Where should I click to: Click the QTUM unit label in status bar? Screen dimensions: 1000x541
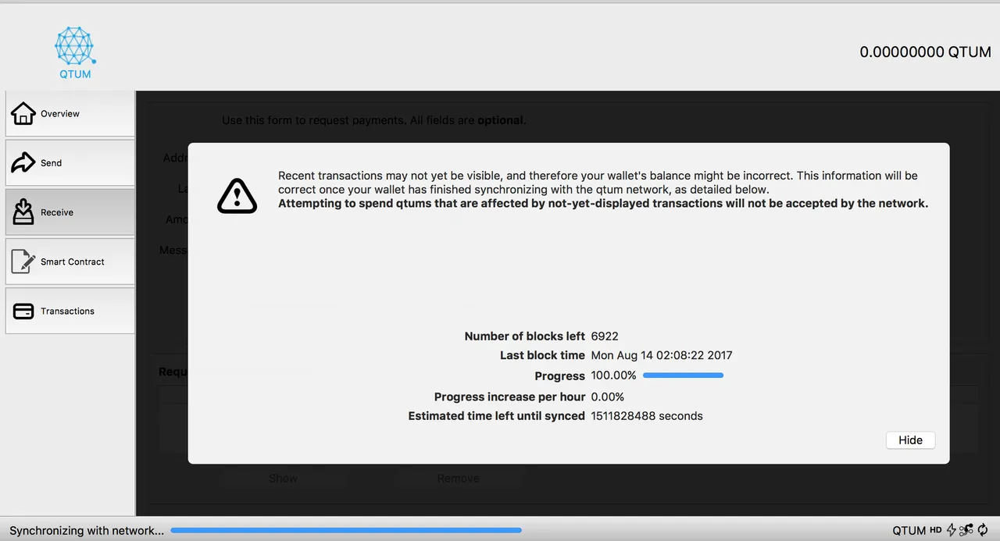click(x=909, y=530)
